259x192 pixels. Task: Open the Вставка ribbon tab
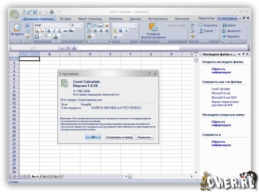(65, 19)
